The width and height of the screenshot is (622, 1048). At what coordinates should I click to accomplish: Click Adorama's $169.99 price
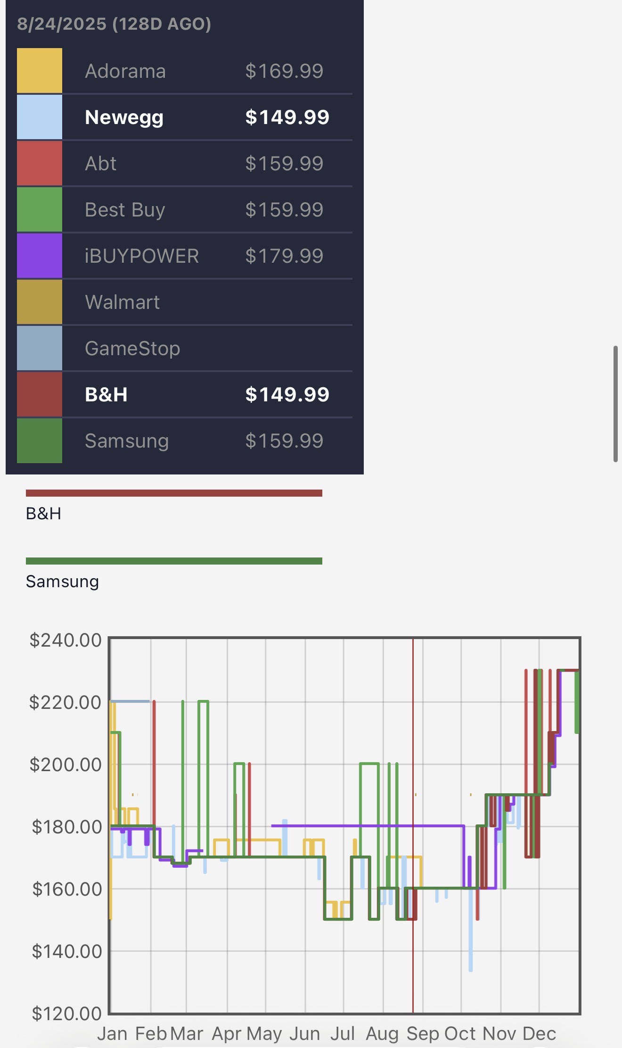pos(284,71)
